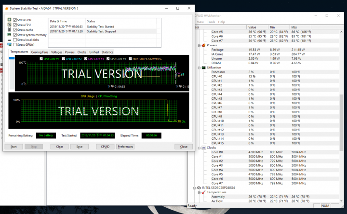Click the memory module icon beside Stress system memory
The image size is (347, 214).
pos(9,35)
